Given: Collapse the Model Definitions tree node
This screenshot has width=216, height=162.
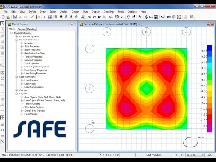Looking at the screenshot, I should coord(12,33).
